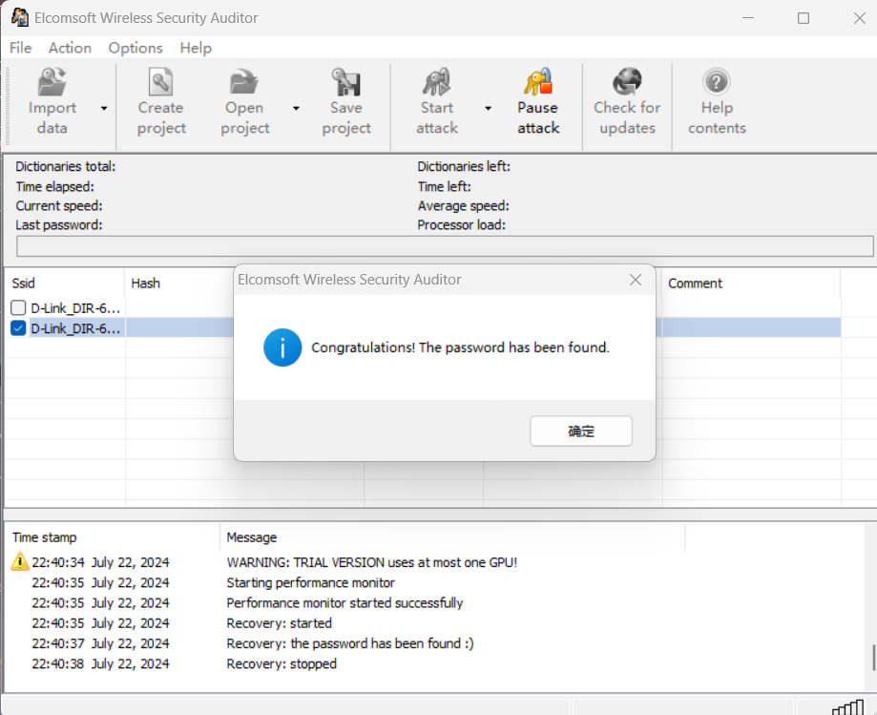This screenshot has height=715, width=877.
Task: Expand the Import data dropdown arrow
Action: coord(104,108)
